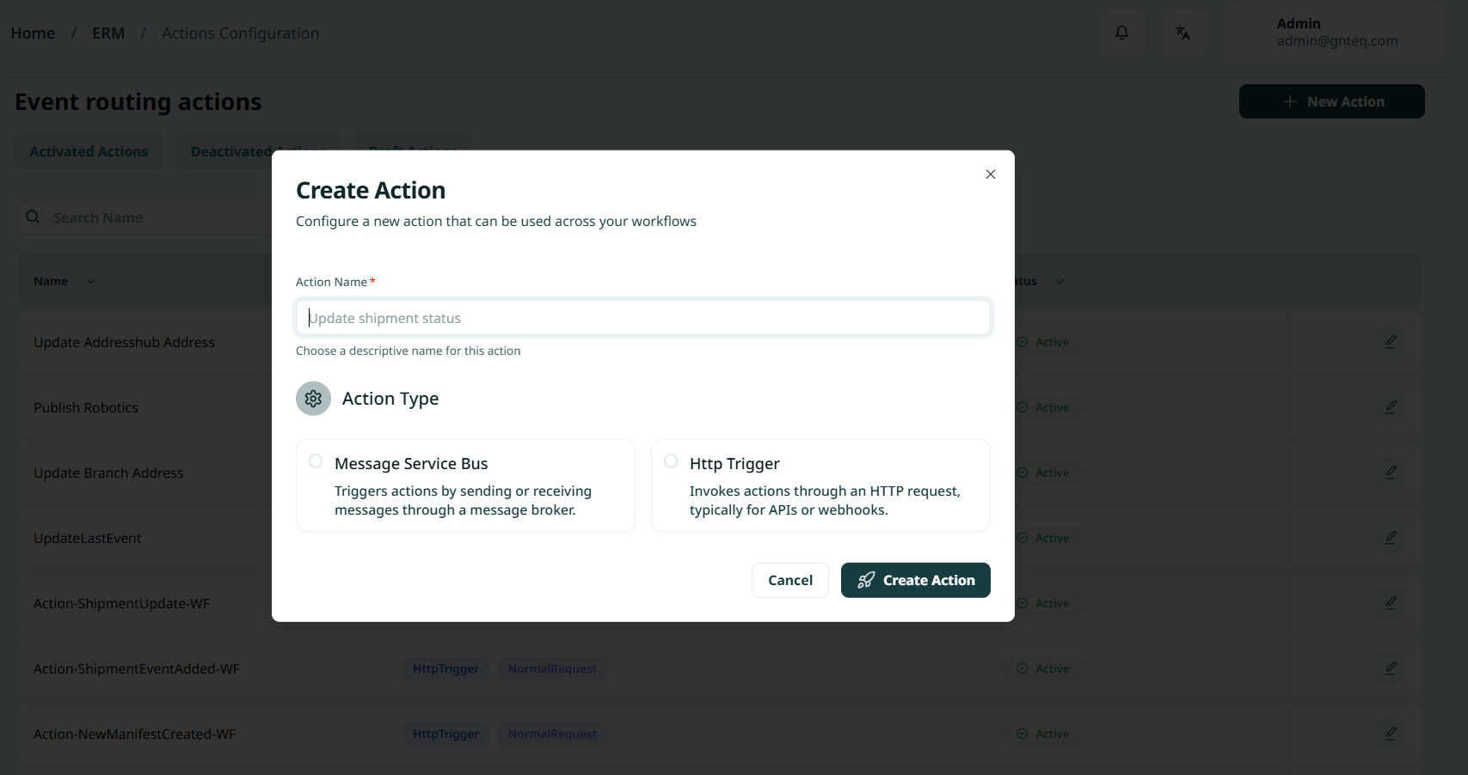Click NormalRequest tag in Action-NewManifestCreated-WF row
Image resolution: width=1468 pixels, height=775 pixels.
(x=552, y=734)
